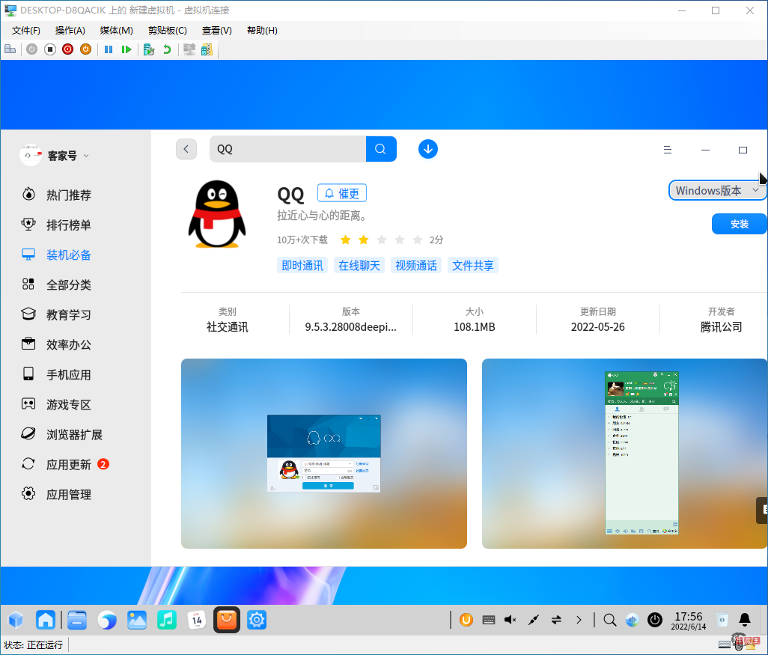
Task: Click the QQ penguin app icon
Action: point(217,214)
